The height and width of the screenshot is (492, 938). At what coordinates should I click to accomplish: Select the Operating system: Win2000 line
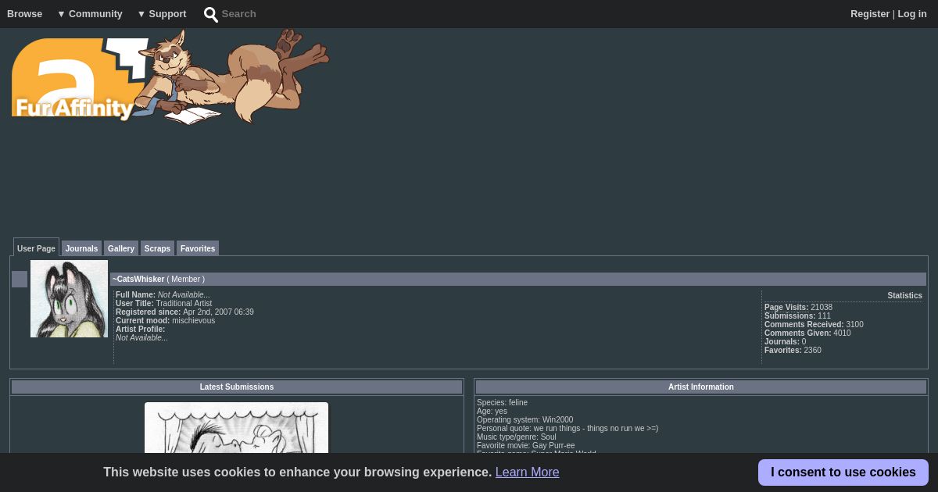point(524,419)
